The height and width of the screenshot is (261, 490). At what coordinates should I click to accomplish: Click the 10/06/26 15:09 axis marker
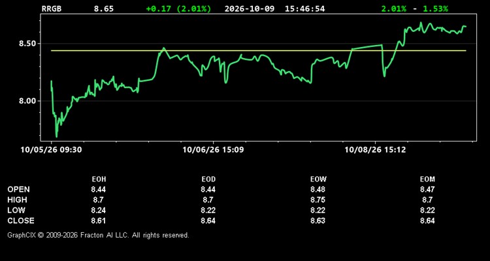tap(213, 150)
